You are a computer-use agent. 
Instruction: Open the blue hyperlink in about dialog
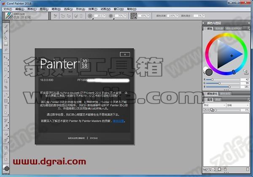click(x=118, y=121)
